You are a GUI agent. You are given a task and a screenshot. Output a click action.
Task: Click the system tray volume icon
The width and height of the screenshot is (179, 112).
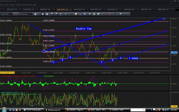click(168, 110)
